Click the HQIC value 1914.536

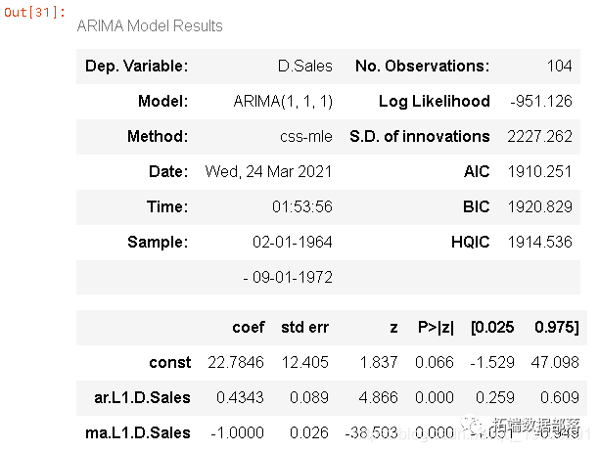pyautogui.click(x=539, y=243)
